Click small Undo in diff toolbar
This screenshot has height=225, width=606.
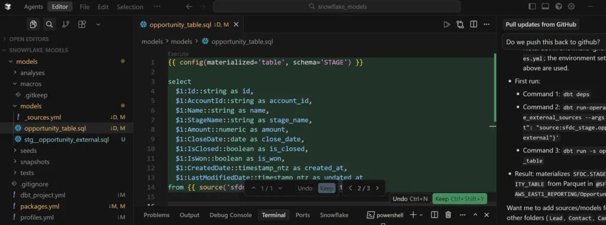click(x=305, y=188)
